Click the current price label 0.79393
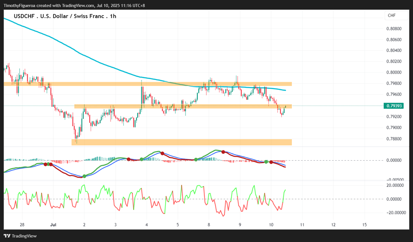Image resolution: width=413 pixels, height=242 pixels. point(394,106)
